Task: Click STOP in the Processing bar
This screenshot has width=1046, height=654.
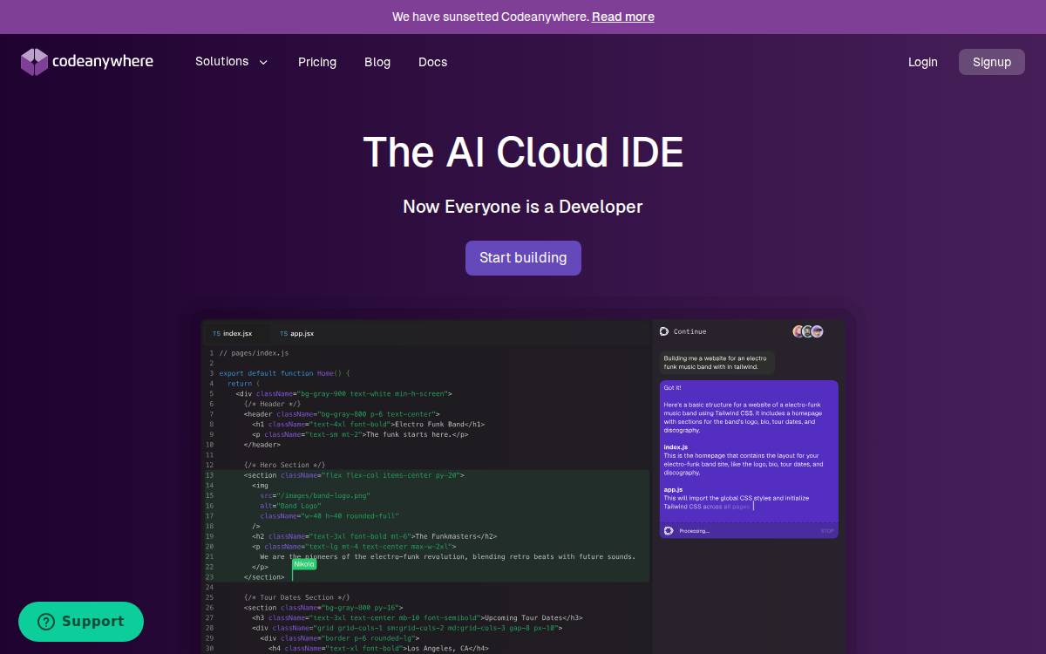Action: pyautogui.click(x=827, y=531)
